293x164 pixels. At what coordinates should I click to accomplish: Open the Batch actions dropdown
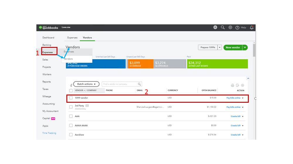pos(86,84)
